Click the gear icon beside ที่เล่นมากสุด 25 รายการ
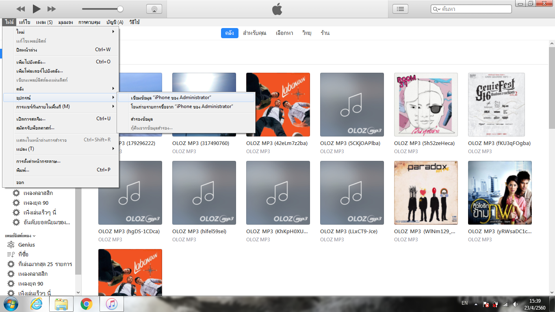 click(x=11, y=264)
